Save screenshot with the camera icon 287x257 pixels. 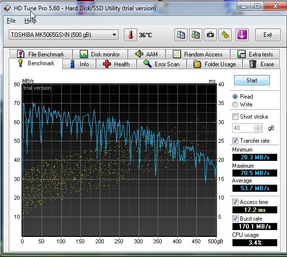tap(210, 35)
